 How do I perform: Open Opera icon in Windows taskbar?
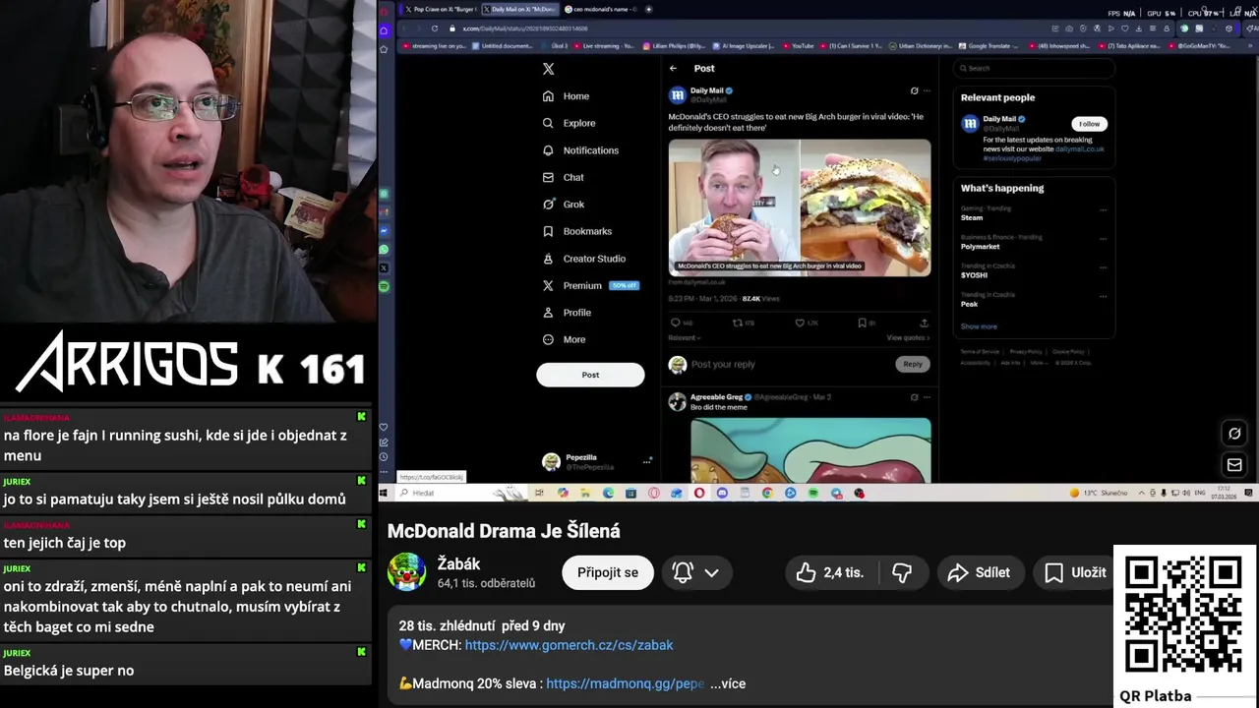pyautogui.click(x=699, y=493)
